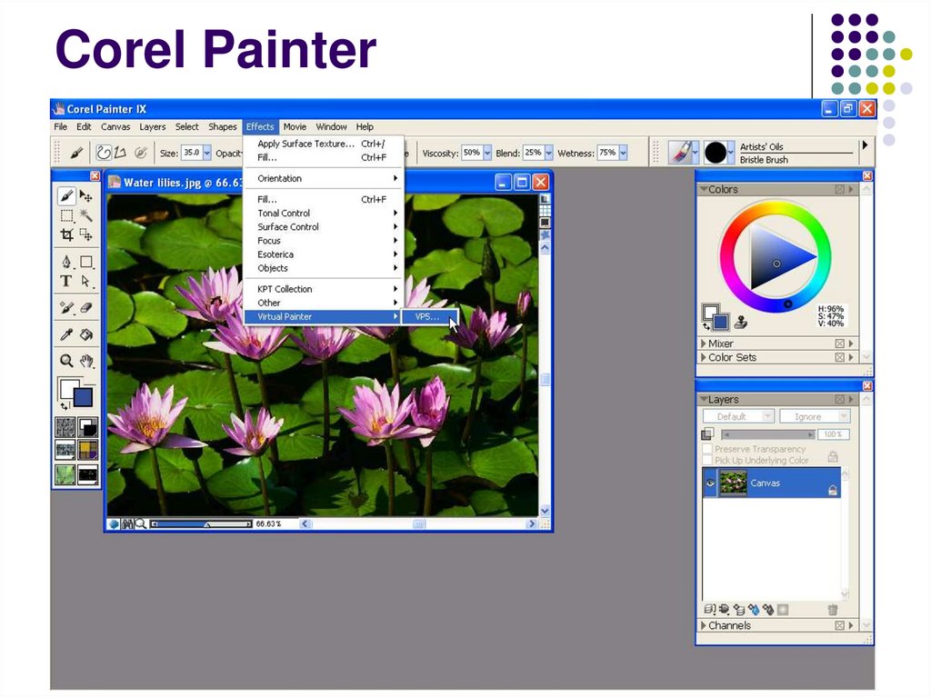Image resolution: width=931 pixels, height=697 pixels.
Task: Click the Size value field 35.0
Action: click(192, 153)
